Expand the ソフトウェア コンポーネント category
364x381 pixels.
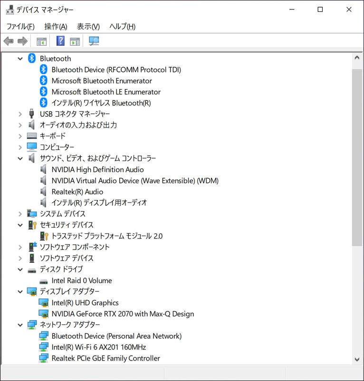coord(20,247)
